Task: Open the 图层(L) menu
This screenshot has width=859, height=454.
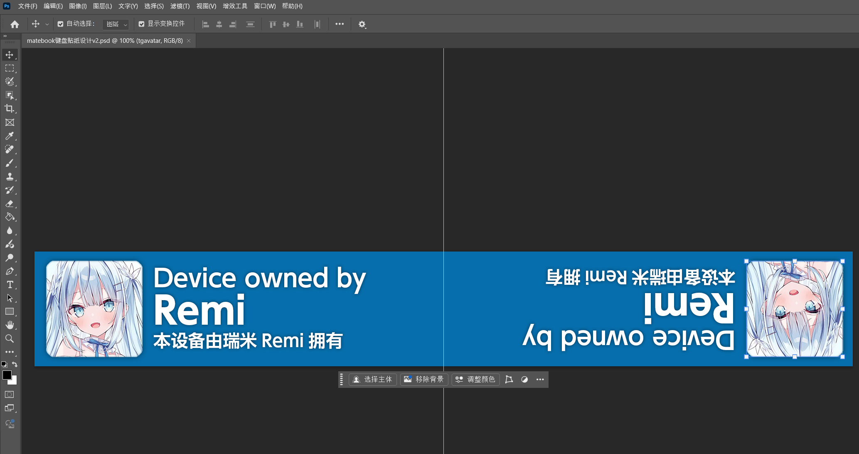Action: point(102,6)
